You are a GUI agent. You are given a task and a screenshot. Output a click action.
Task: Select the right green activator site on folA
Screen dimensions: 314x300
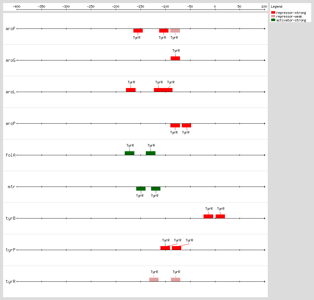[x=150, y=153]
